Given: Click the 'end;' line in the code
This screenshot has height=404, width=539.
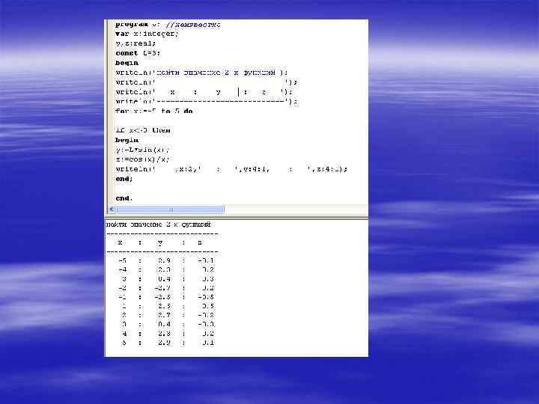Looking at the screenshot, I should pos(124,179).
